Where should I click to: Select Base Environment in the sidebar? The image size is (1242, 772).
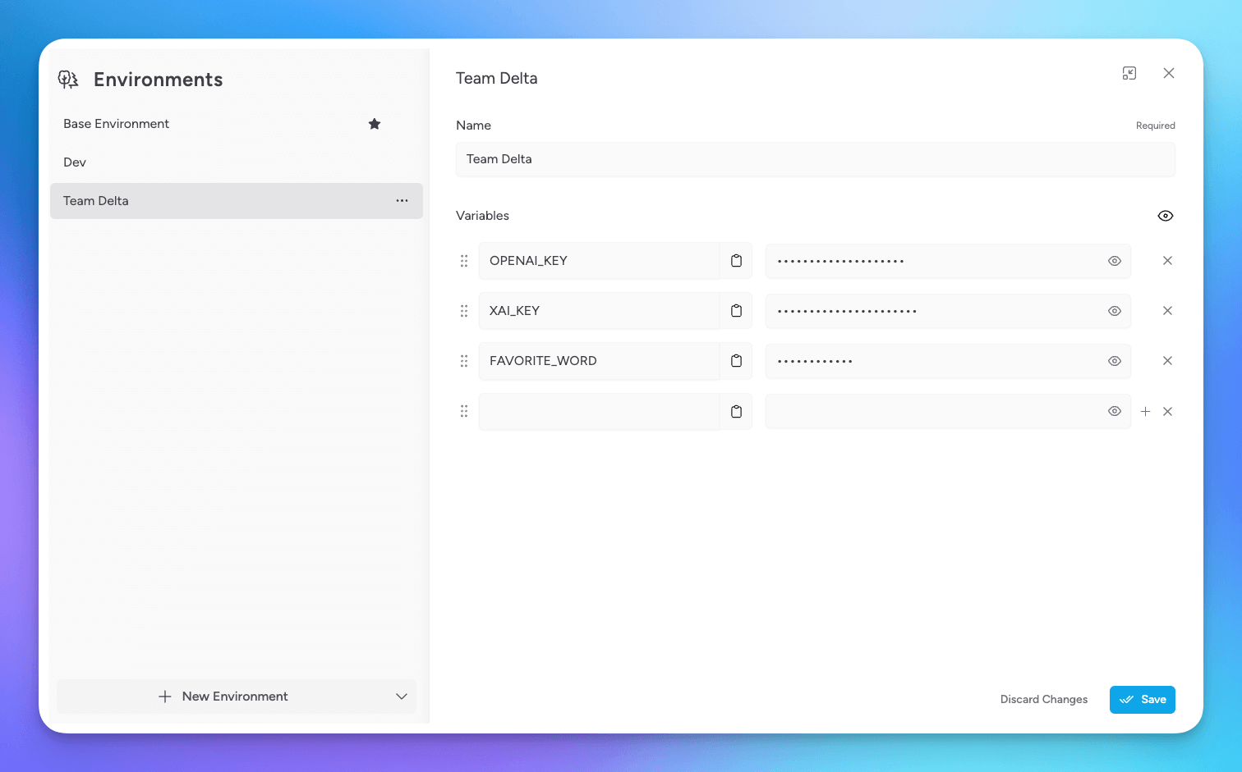pyautogui.click(x=117, y=124)
